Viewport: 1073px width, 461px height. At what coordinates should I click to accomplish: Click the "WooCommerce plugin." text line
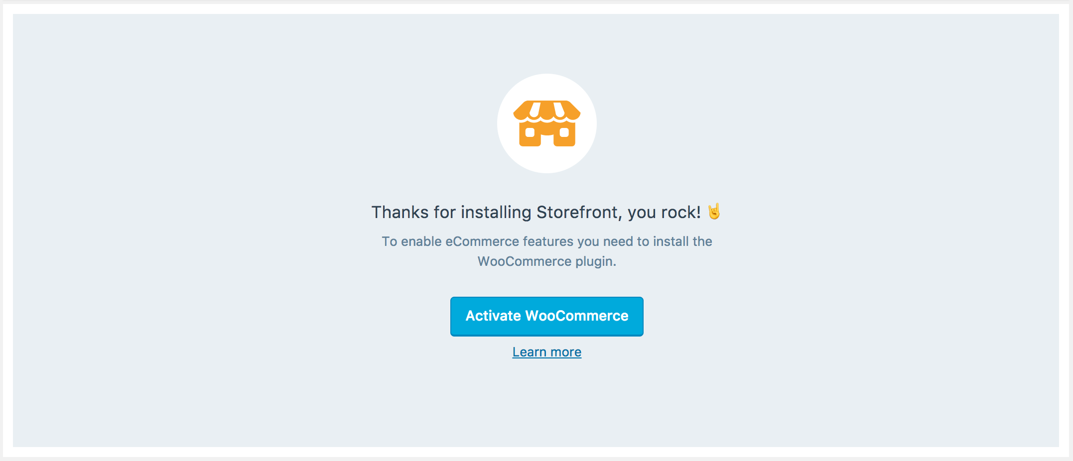pos(547,261)
